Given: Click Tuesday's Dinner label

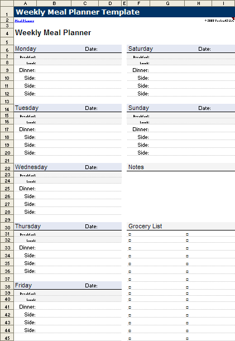Looking at the screenshot, I should click(x=27, y=129).
